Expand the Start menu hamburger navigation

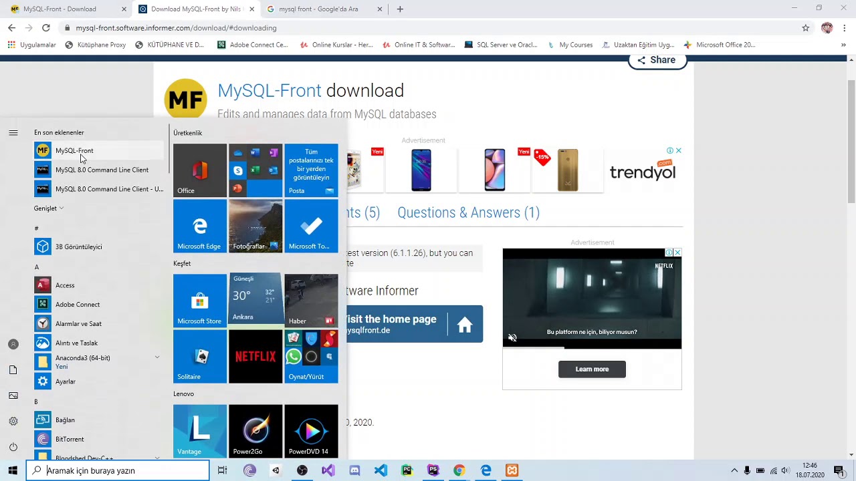(x=13, y=133)
